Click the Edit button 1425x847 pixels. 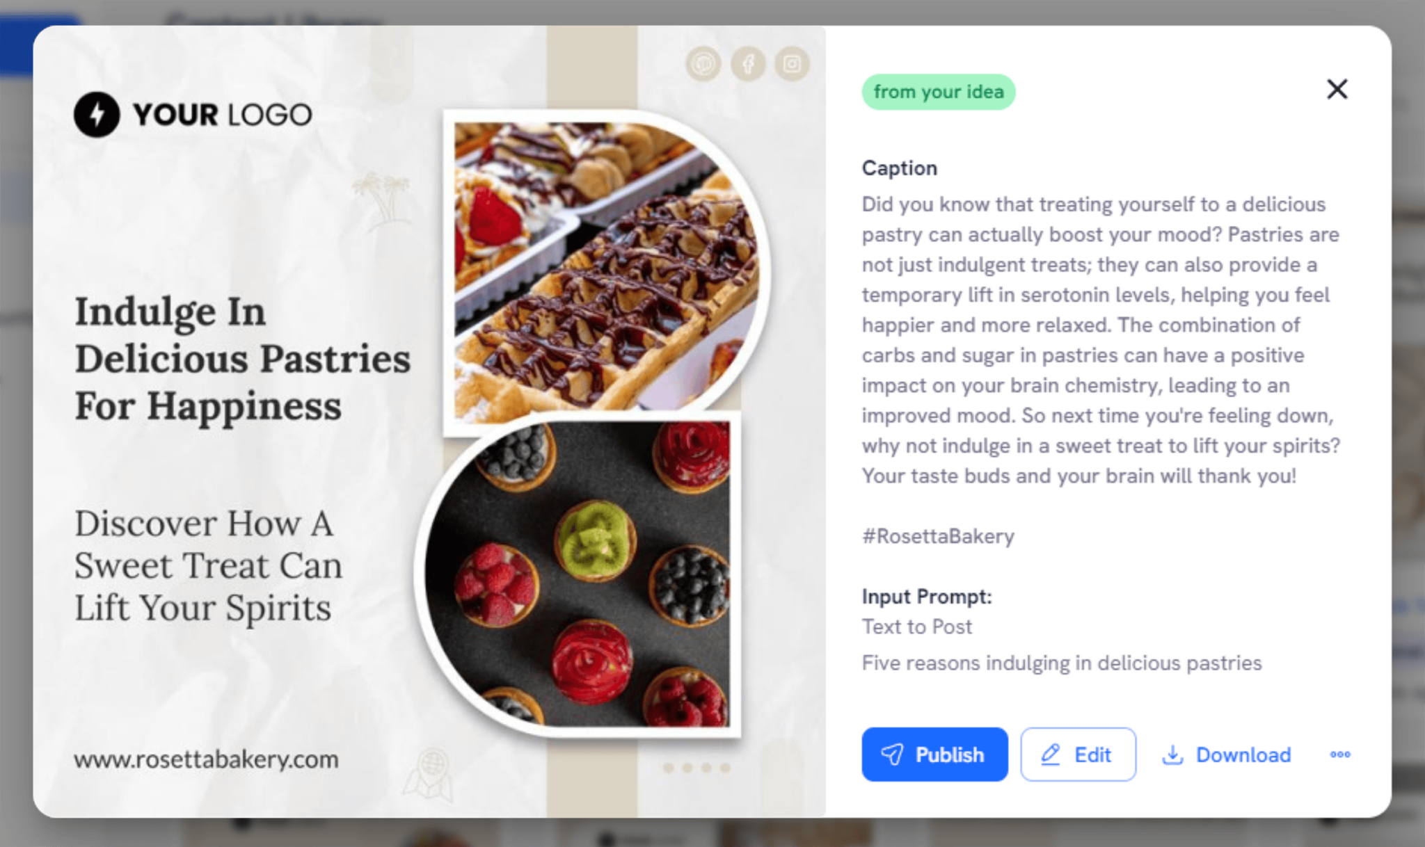[1076, 753]
